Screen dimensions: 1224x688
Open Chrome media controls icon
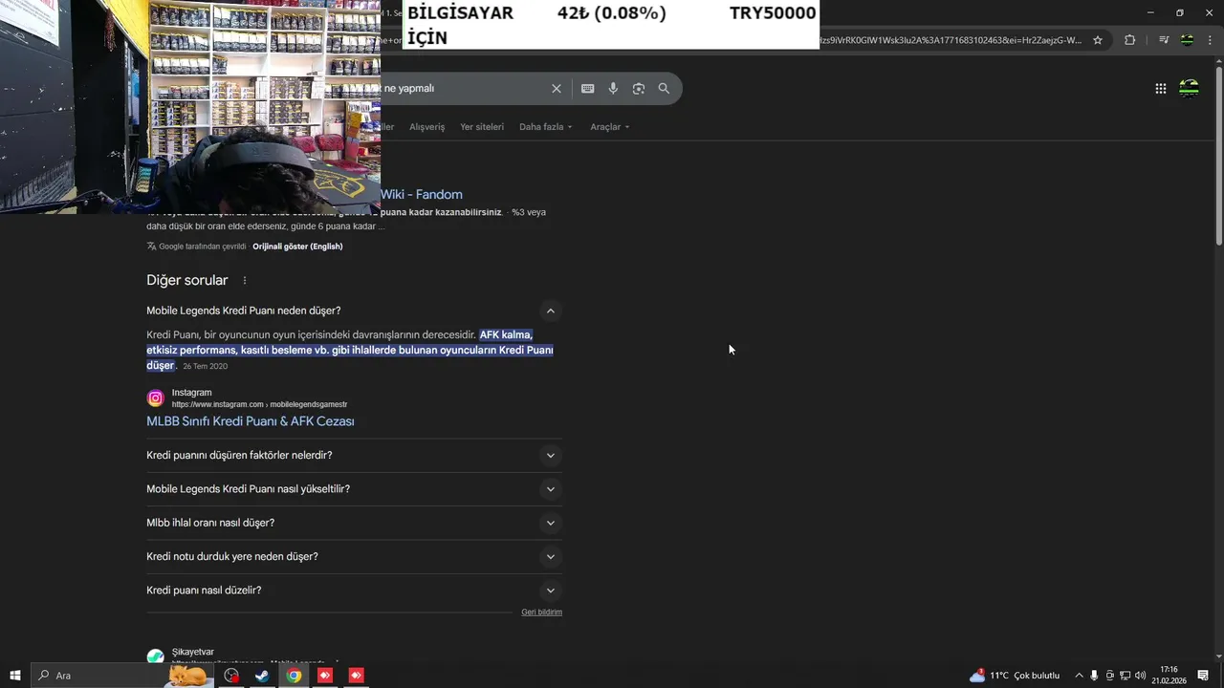[x=1164, y=40]
